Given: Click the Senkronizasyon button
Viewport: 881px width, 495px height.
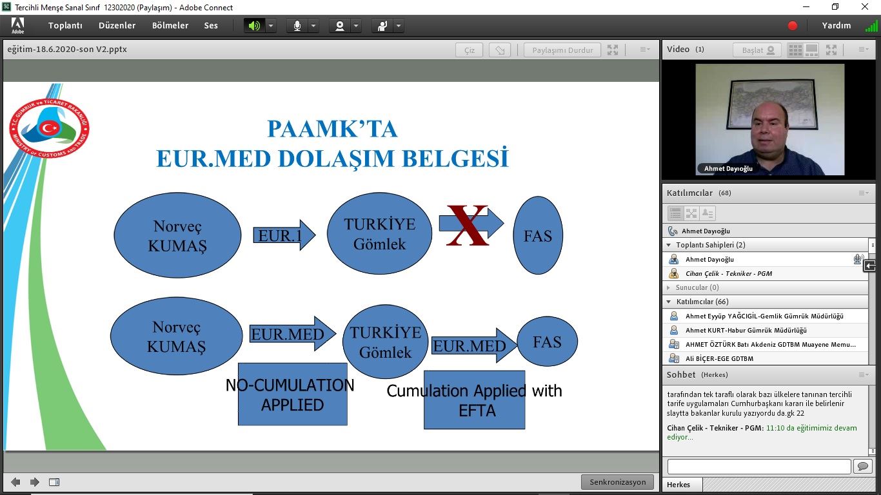Looking at the screenshot, I should coord(617,482).
